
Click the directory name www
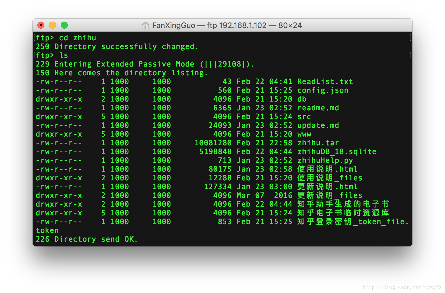(x=304, y=134)
